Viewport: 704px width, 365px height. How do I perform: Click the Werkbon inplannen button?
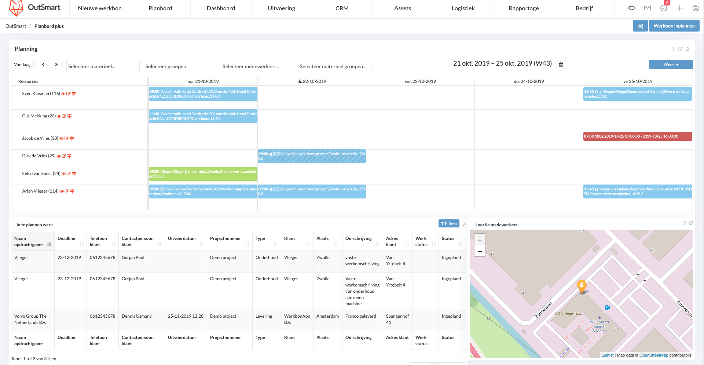coord(674,26)
